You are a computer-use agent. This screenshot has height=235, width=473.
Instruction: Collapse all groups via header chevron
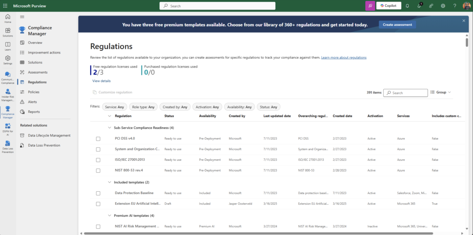(109, 116)
